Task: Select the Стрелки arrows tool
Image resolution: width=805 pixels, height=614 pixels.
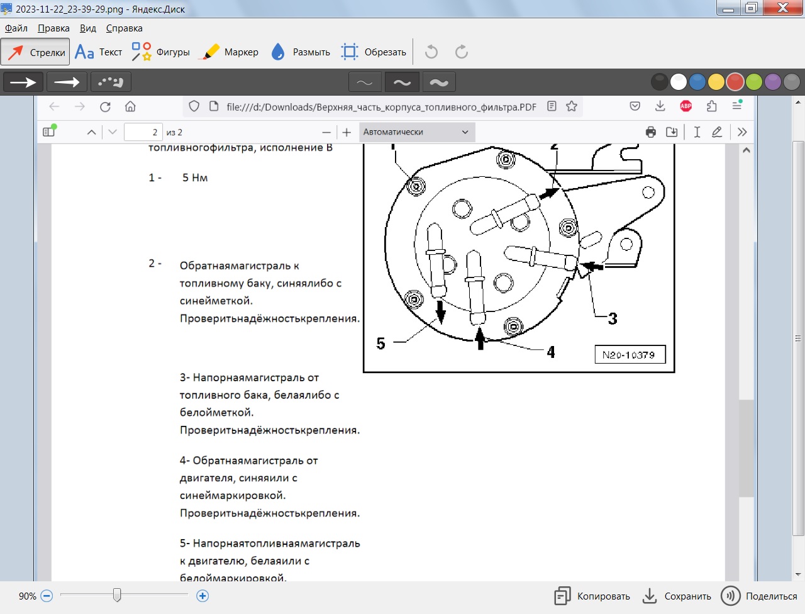Action: (x=35, y=52)
